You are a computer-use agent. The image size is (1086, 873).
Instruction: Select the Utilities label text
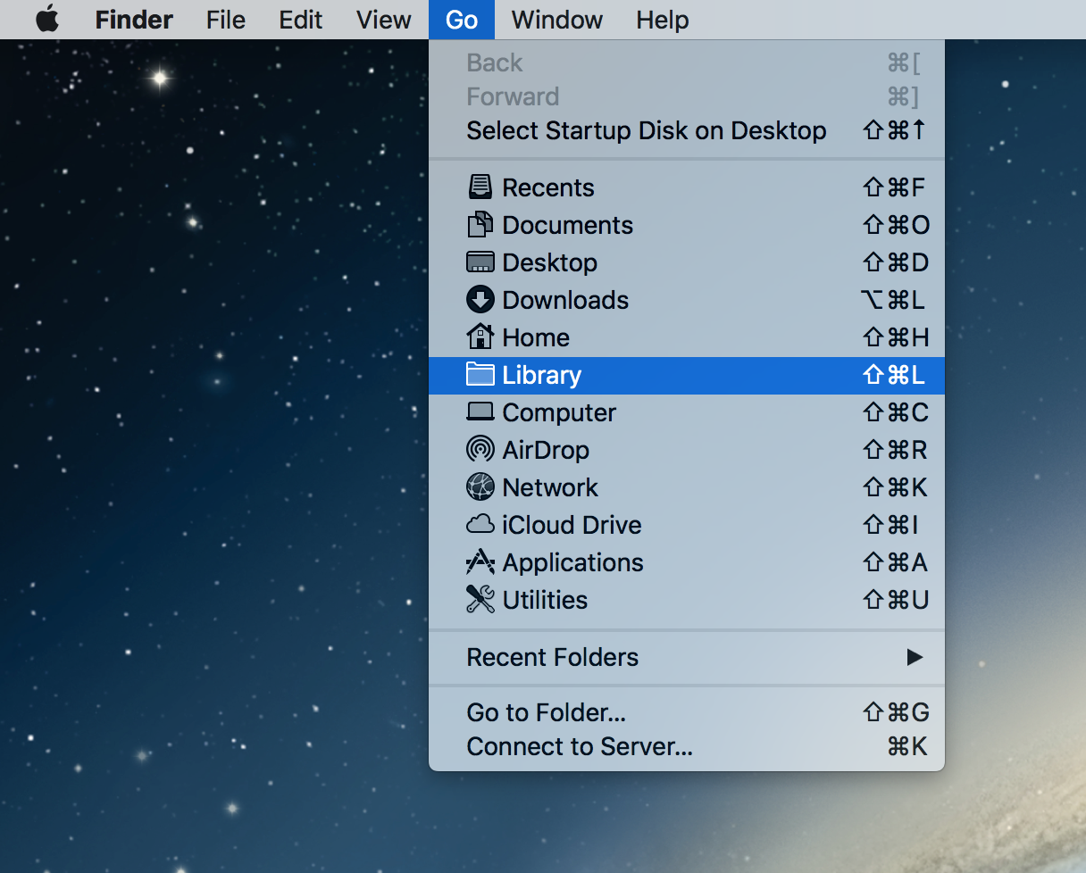click(546, 600)
